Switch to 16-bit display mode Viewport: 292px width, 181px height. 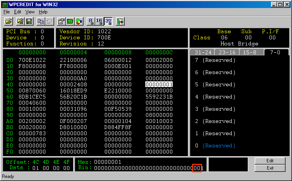click(x=99, y=21)
